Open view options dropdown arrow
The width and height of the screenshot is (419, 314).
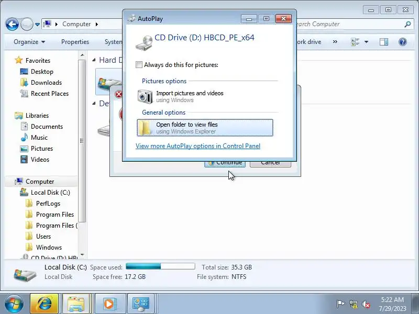pos(366,42)
